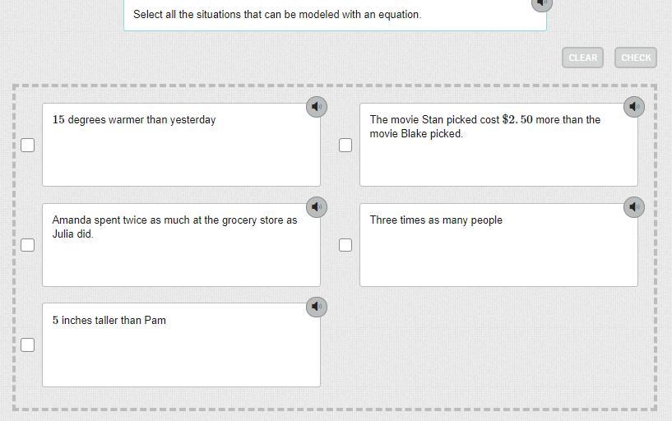Image resolution: width=672 pixels, height=421 pixels.
Task: Click the '5 inches taller than Pam' text
Action: pos(109,321)
